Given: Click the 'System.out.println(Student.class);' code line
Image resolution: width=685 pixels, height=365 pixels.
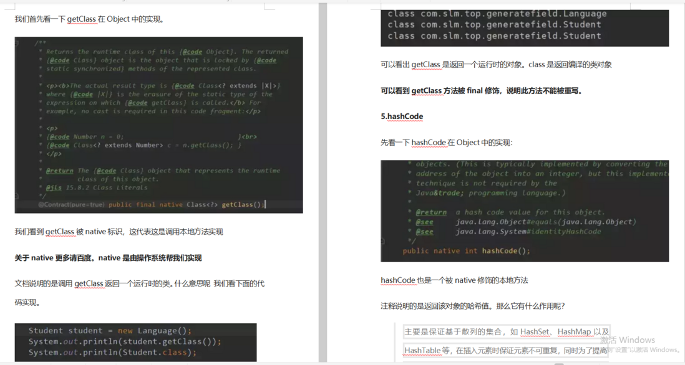Looking at the screenshot, I should (x=113, y=353).
